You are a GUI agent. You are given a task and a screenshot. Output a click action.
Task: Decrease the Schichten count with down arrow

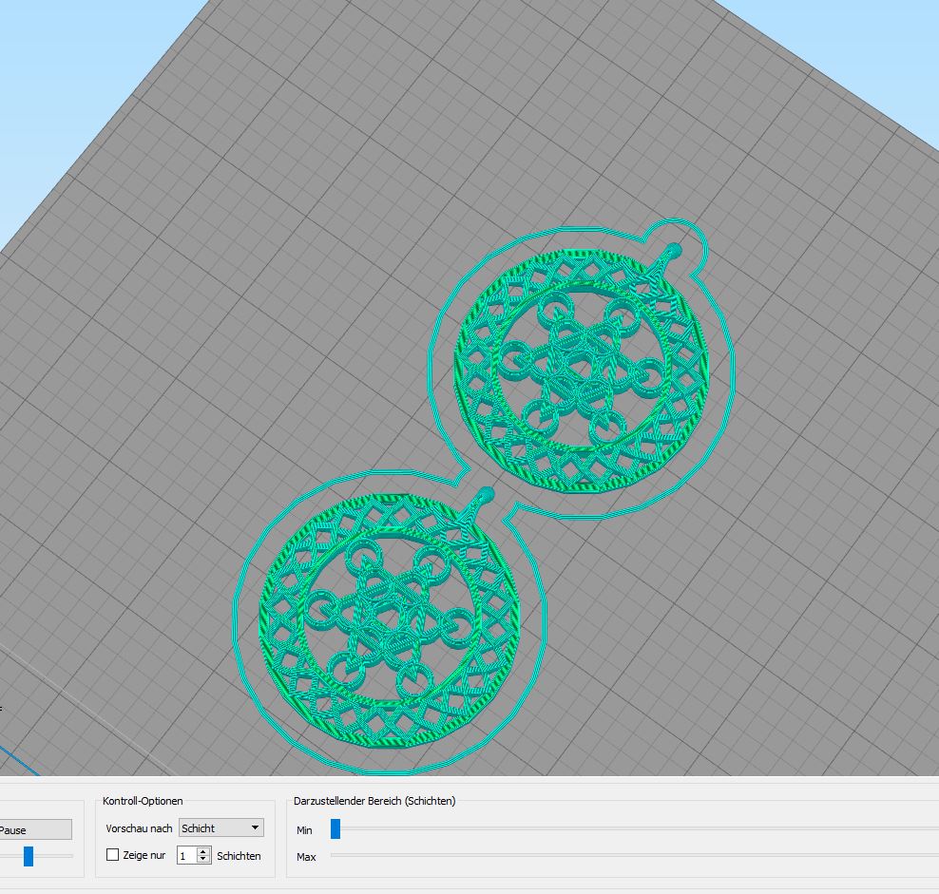coord(203,860)
